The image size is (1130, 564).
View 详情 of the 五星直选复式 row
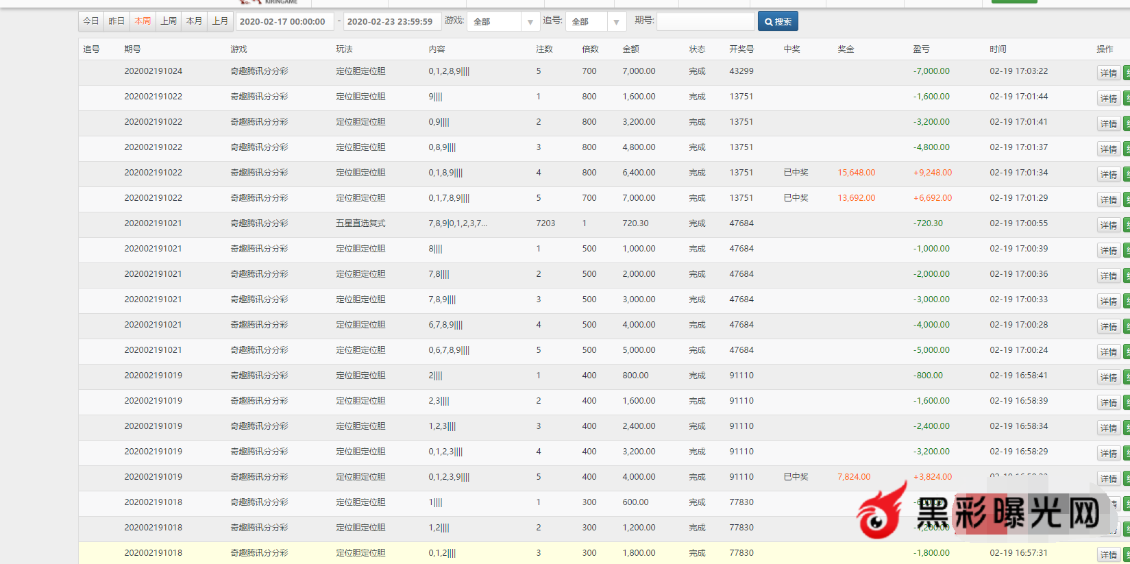click(1108, 225)
